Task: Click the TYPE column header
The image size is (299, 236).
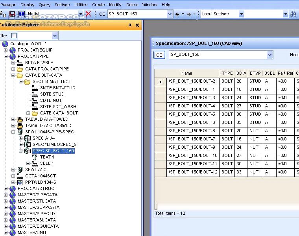Action: (x=227, y=74)
